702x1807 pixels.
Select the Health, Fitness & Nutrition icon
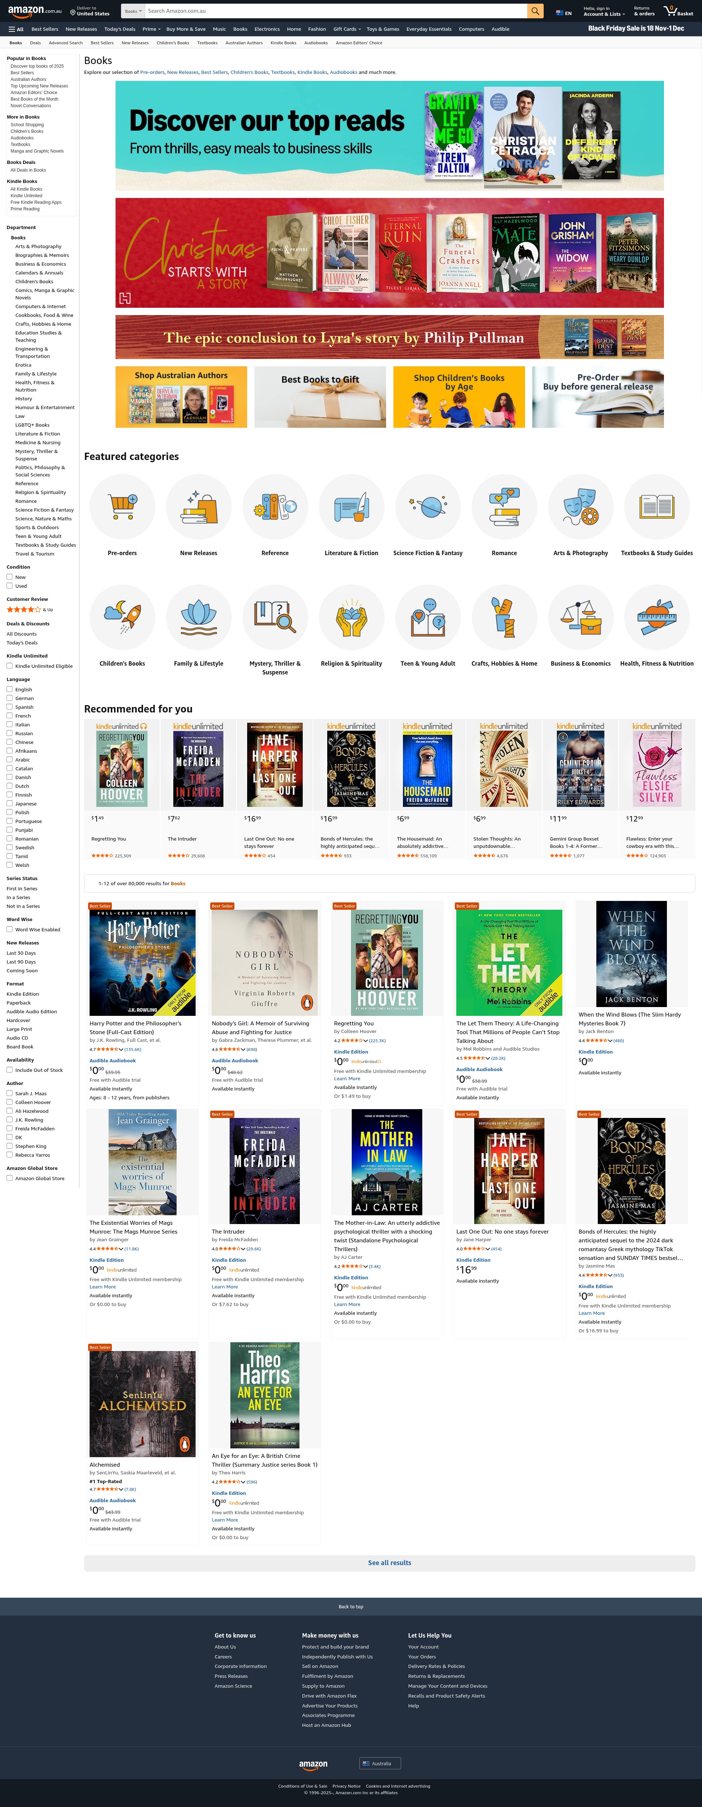(657, 617)
